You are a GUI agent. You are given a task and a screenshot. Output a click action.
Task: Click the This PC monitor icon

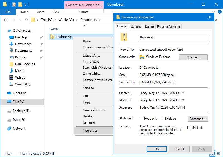[9, 102]
